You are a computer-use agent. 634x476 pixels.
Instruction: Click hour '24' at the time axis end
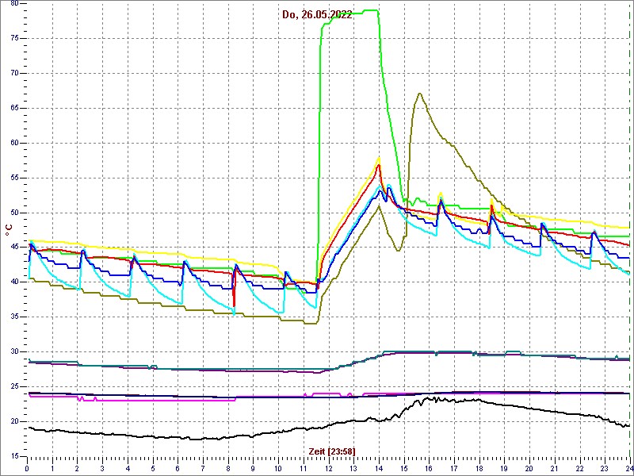click(x=629, y=466)
